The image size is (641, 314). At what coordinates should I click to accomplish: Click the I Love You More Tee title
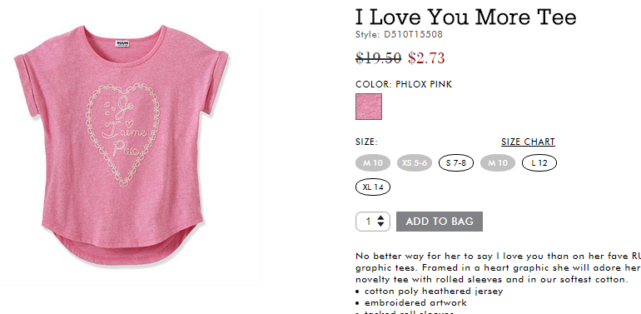coord(465,17)
